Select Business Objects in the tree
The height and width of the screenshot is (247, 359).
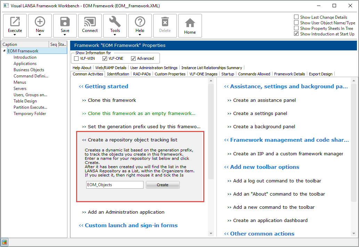[29, 69]
